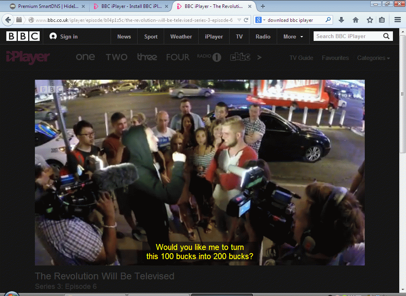Select the BBC Three channel logo
The width and height of the screenshot is (406, 296).
pyautogui.click(x=147, y=57)
